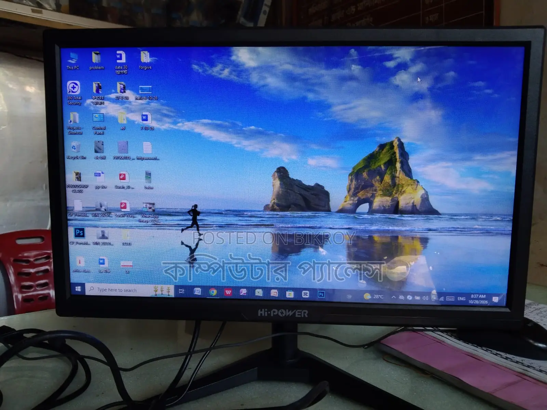Launch CP Portable Photoshop Ps icon
This screenshot has height=410, width=547.
coord(79,236)
